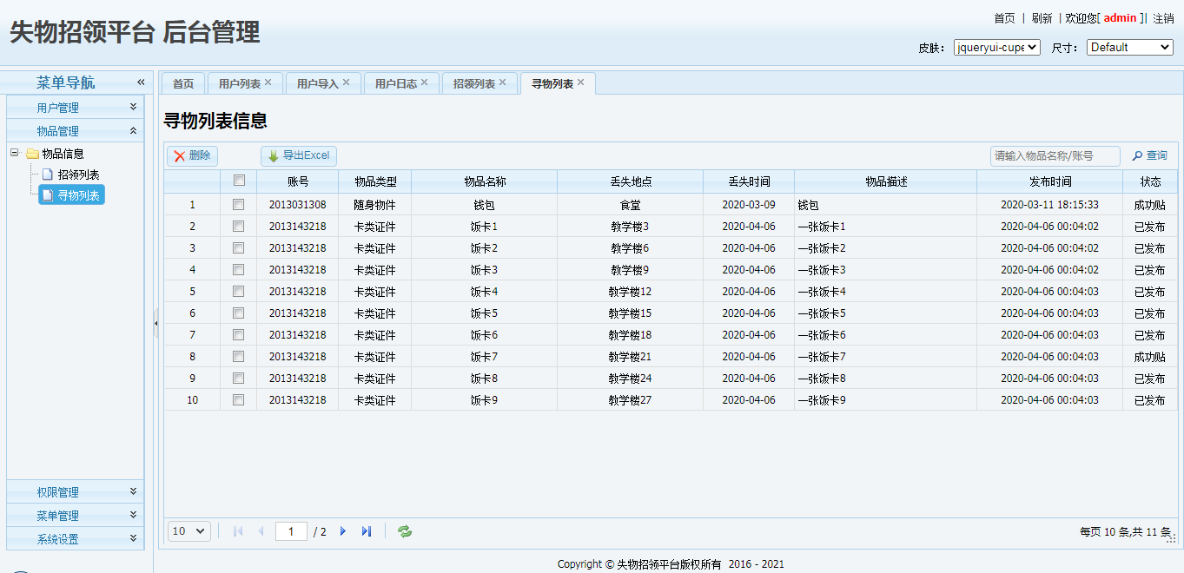The image size is (1184, 573).
Task: Open the 尺寸 size dropdown
Action: tap(1129, 48)
